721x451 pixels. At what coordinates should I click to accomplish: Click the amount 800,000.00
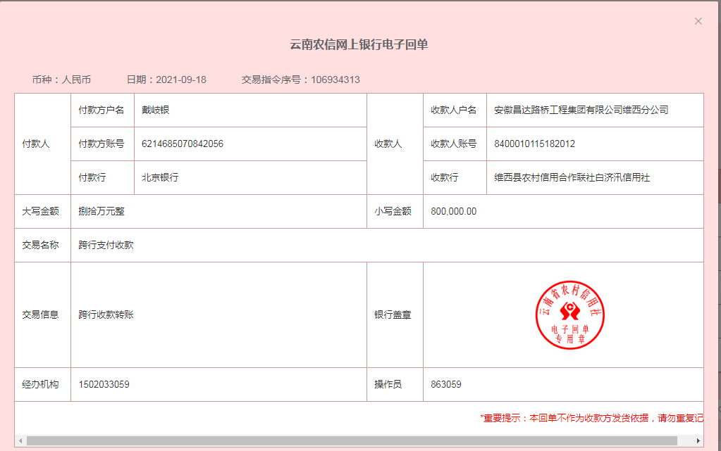pos(453,212)
